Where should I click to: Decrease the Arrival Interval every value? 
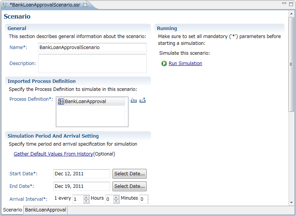coord(86,201)
